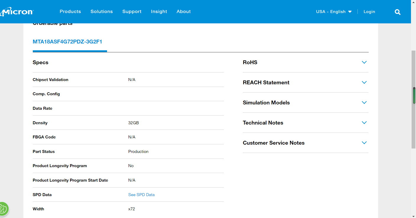The width and height of the screenshot is (416, 218).
Task: Open the cookie preferences icon
Action: tap(2, 209)
